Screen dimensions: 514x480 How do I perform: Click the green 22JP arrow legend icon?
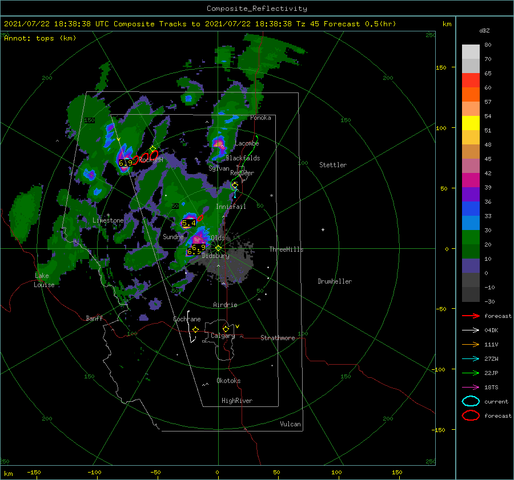[471, 373]
